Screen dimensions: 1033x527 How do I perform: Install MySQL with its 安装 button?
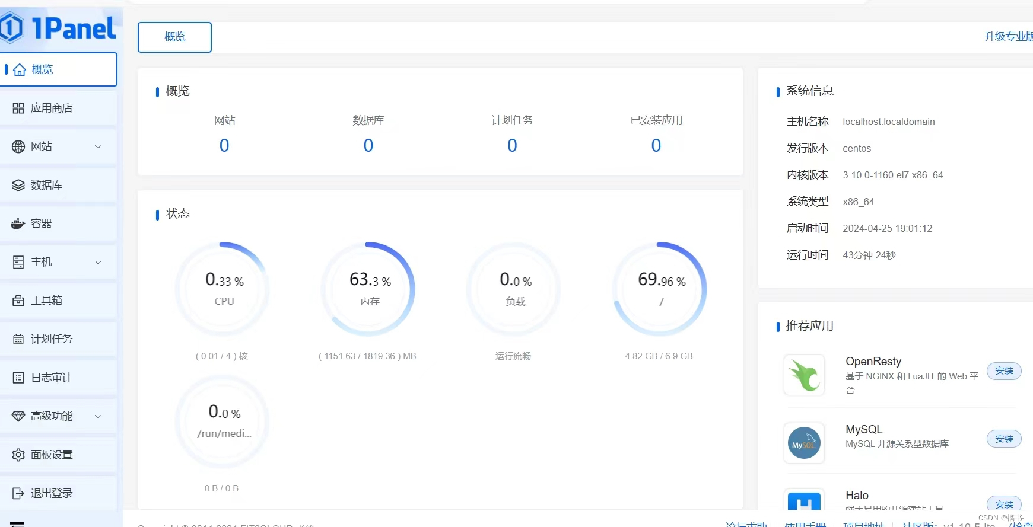tap(1004, 439)
